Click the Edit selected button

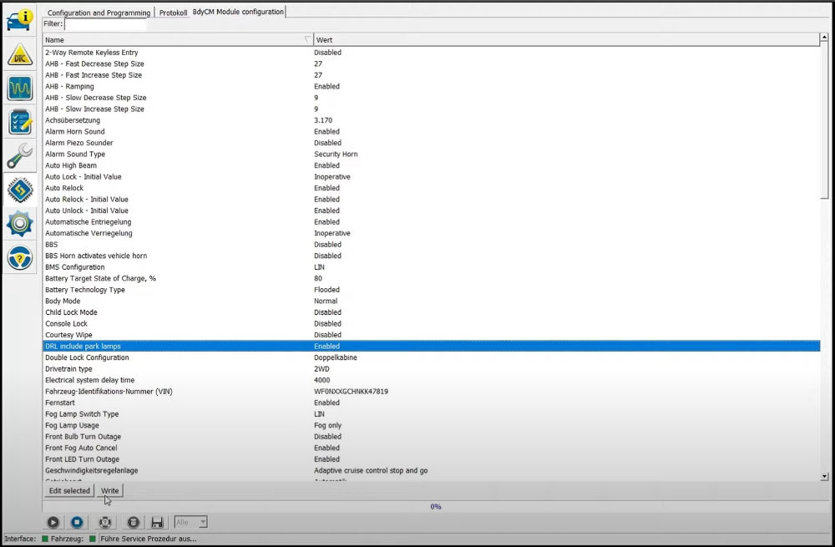pos(69,490)
